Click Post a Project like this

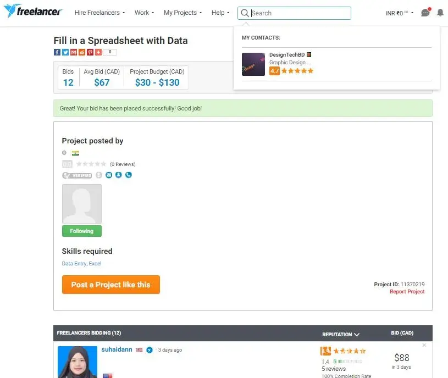pos(110,285)
